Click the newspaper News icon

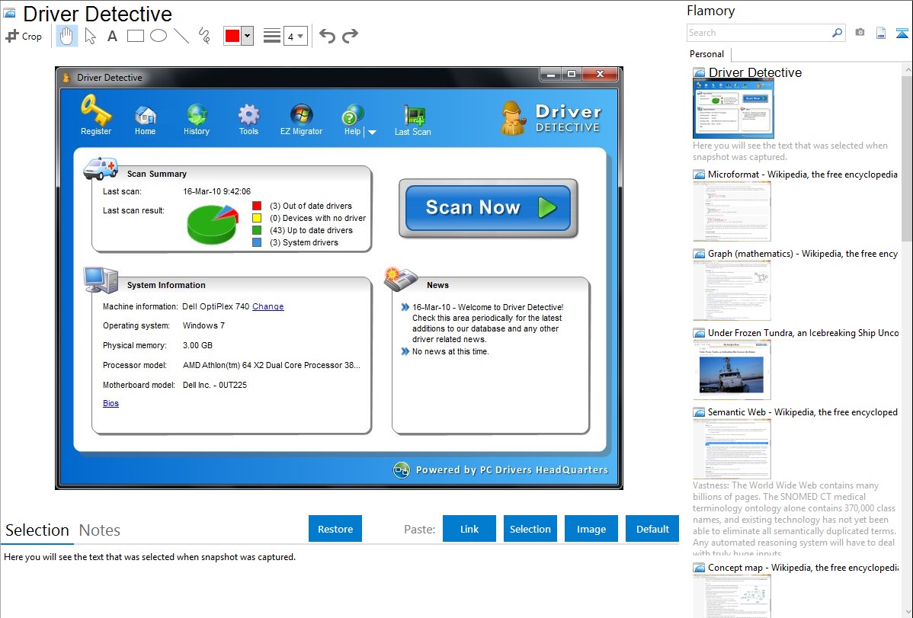click(x=401, y=280)
